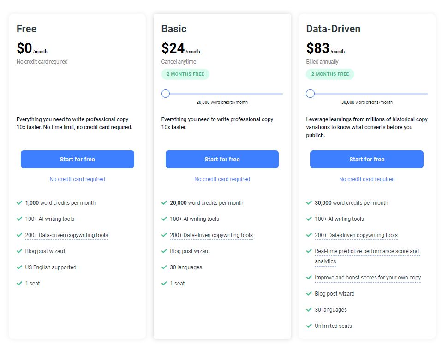
Task: Click checkmark next to Unlimited seats
Action: [309, 326]
